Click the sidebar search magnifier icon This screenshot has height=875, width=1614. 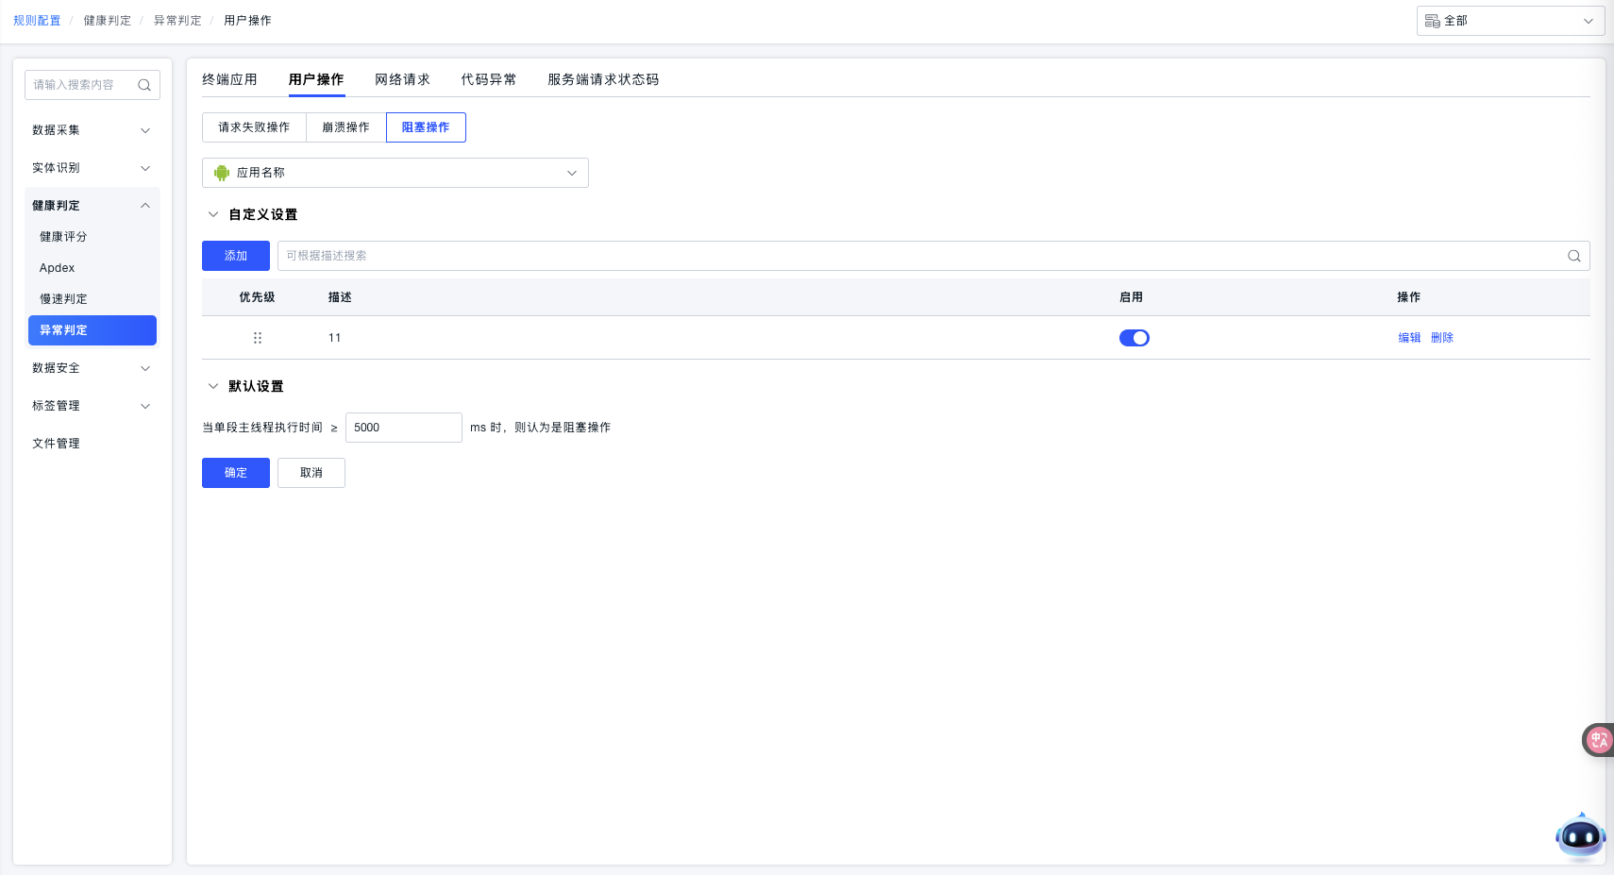(x=144, y=85)
